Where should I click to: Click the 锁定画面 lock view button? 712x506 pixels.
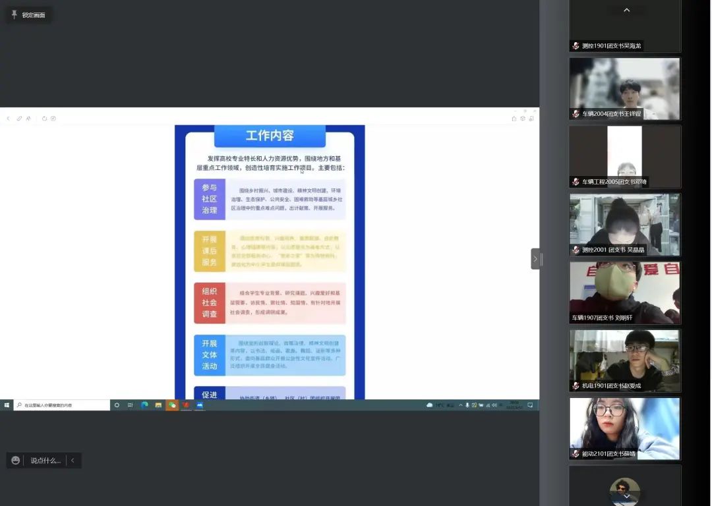[33, 14]
